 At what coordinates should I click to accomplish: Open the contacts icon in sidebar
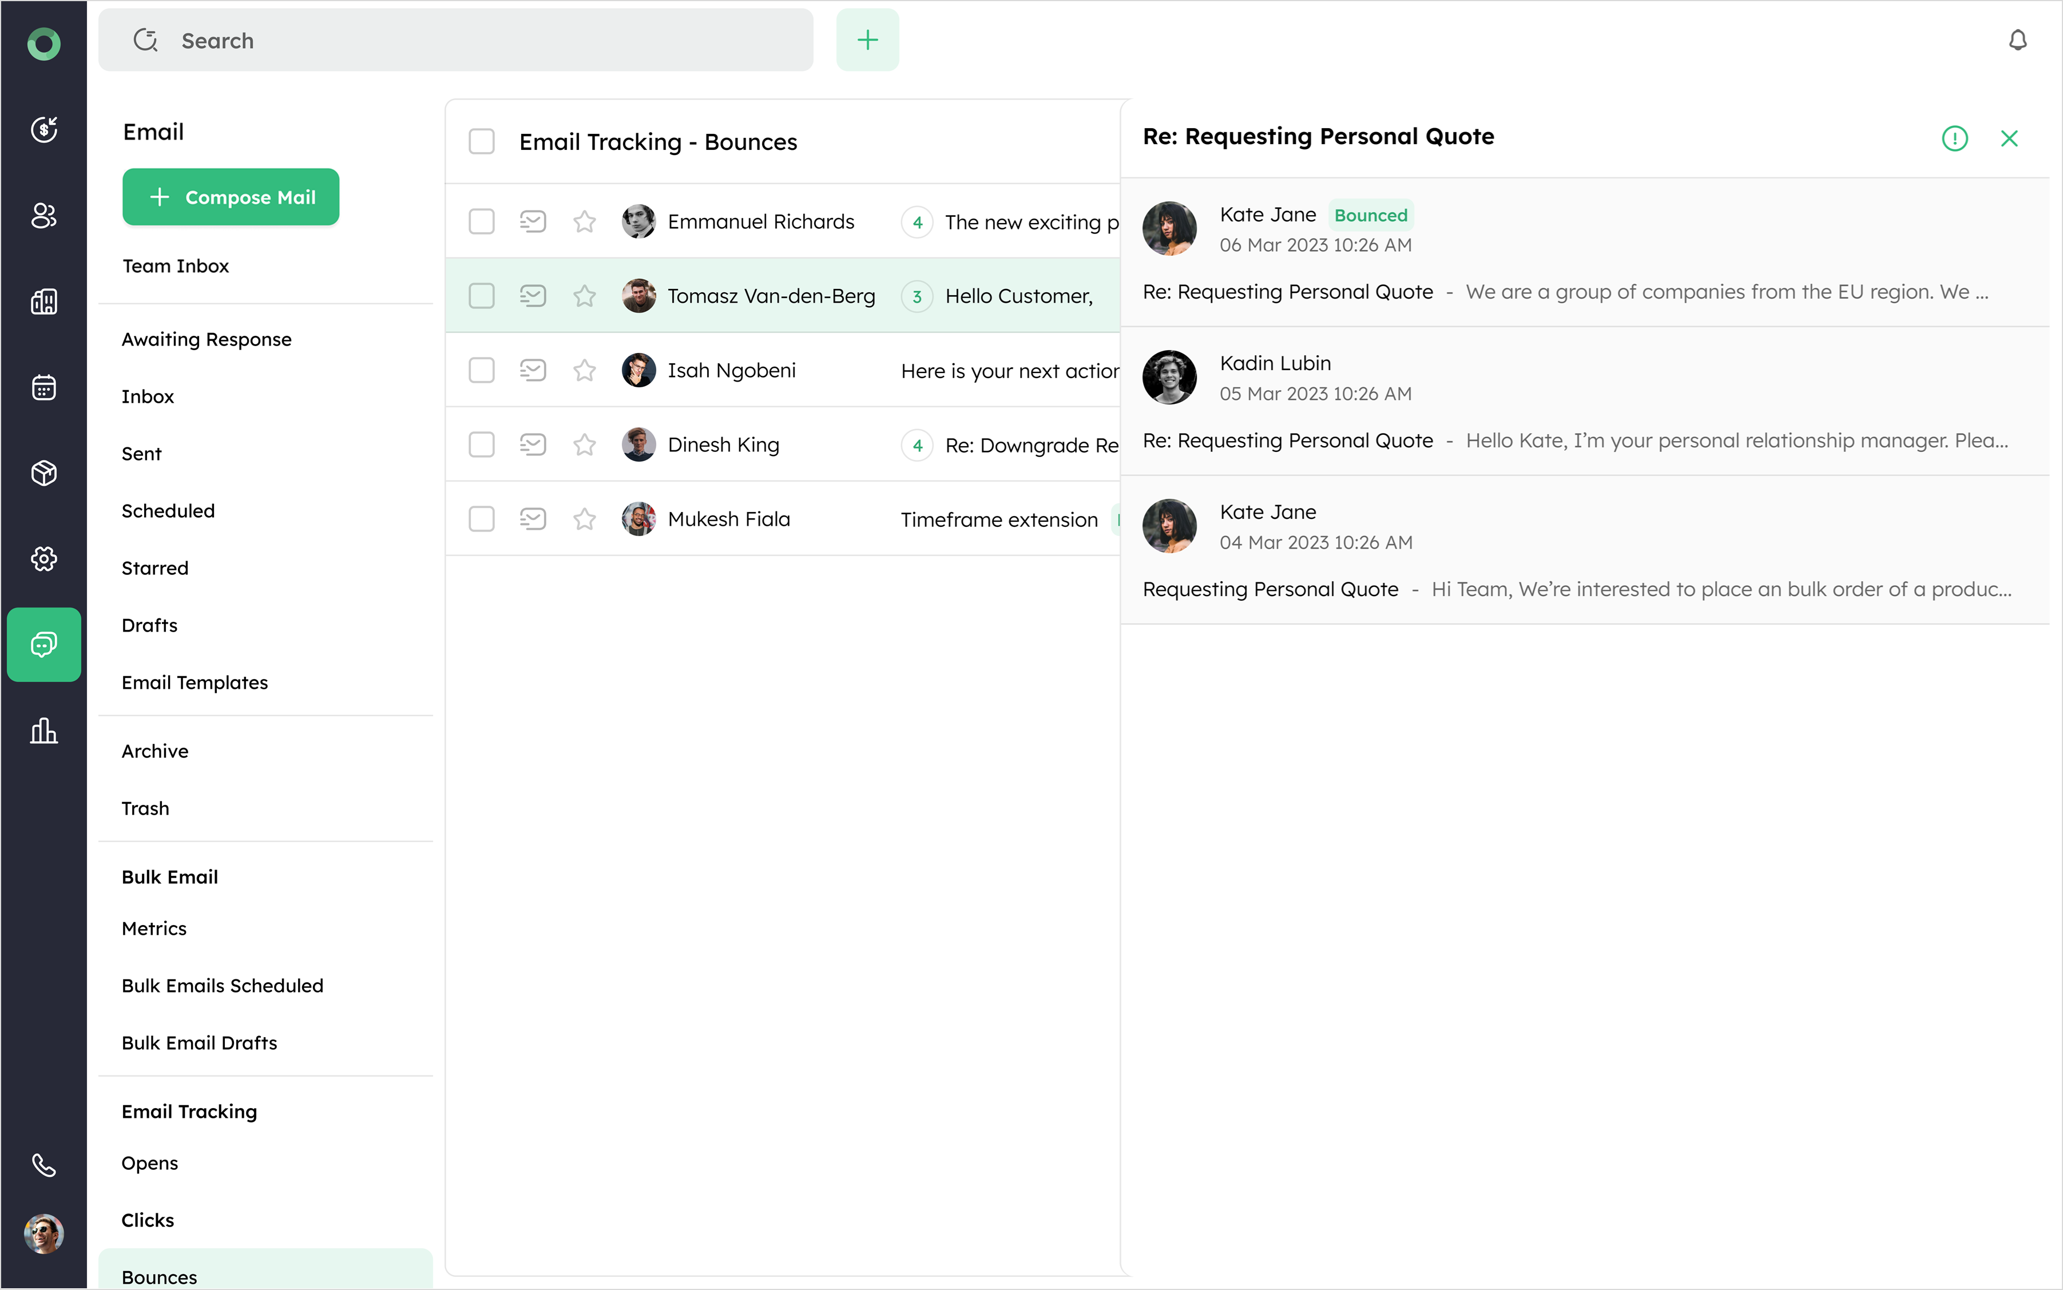click(x=43, y=215)
